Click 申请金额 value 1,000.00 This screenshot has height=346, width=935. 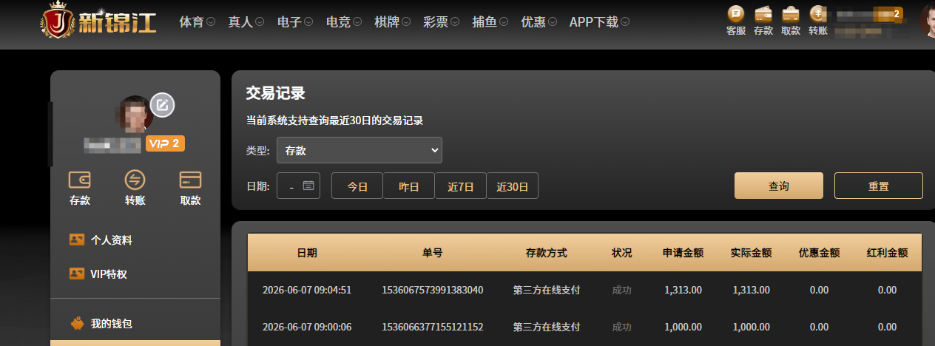(x=683, y=327)
